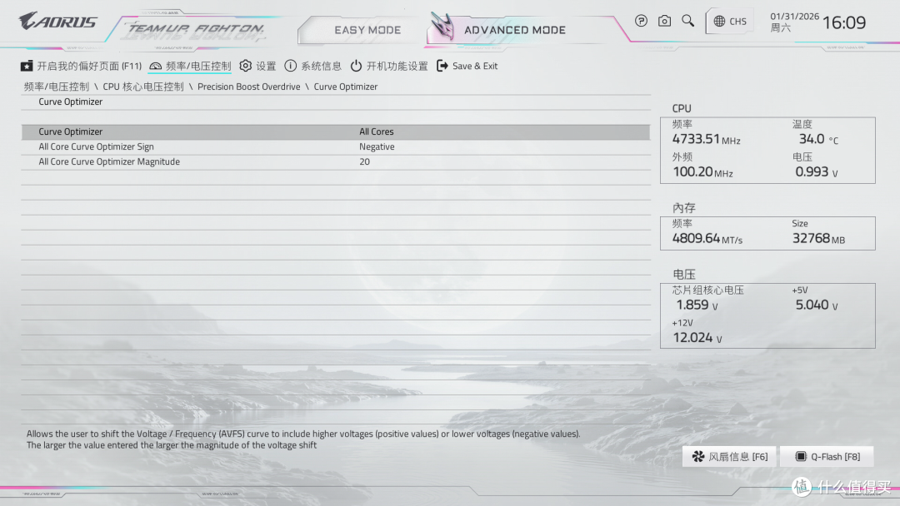900x506 pixels.
Task: Click the globe language icon
Action: click(x=719, y=21)
